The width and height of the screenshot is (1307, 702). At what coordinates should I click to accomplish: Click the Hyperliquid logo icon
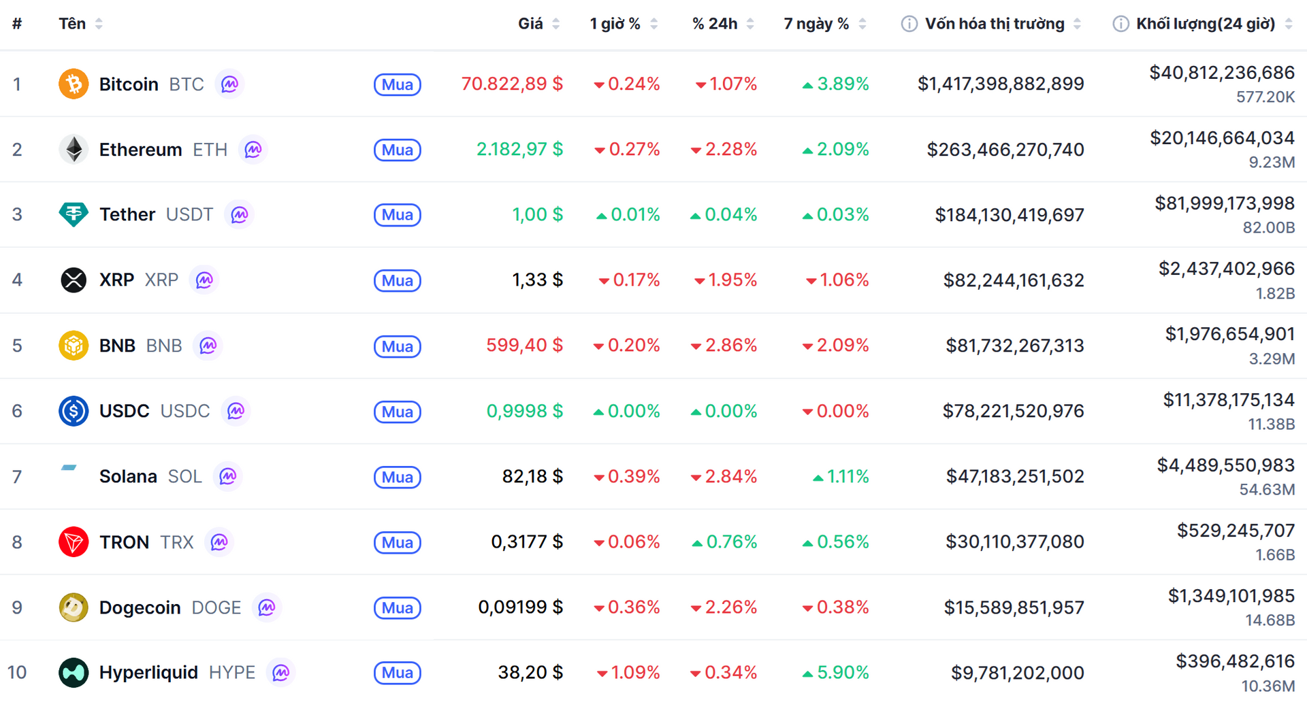click(74, 673)
